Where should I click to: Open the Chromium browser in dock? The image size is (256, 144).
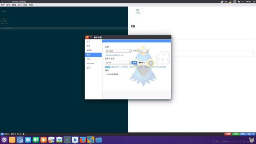[x=20, y=140]
